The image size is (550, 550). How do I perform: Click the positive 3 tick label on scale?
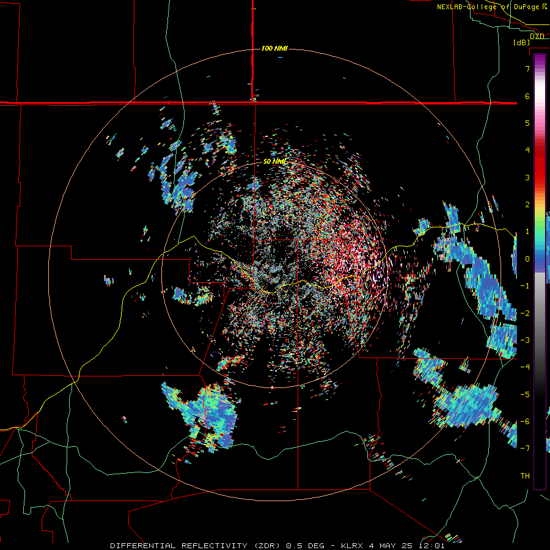(x=527, y=177)
